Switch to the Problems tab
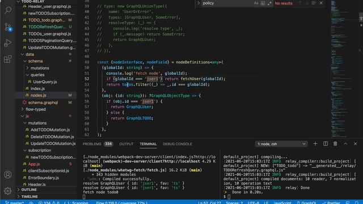The width and height of the screenshot is (363, 204). pyautogui.click(x=98, y=144)
